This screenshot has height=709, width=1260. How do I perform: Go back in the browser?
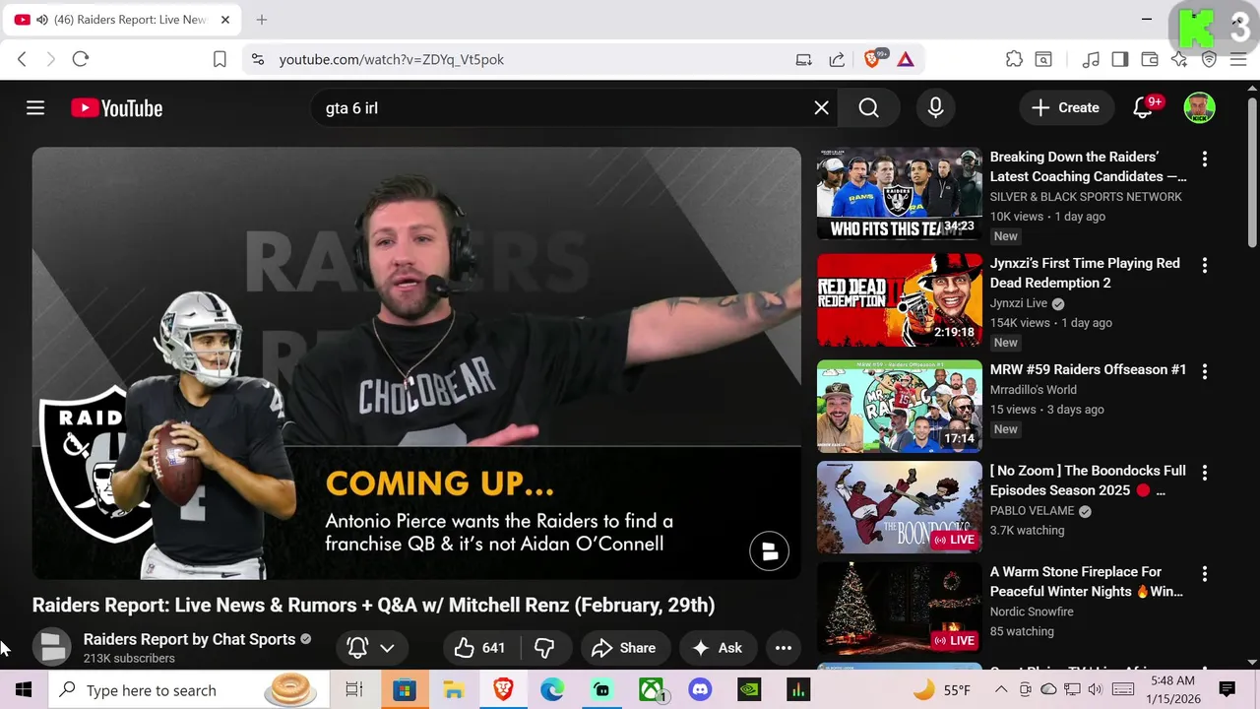(x=22, y=59)
